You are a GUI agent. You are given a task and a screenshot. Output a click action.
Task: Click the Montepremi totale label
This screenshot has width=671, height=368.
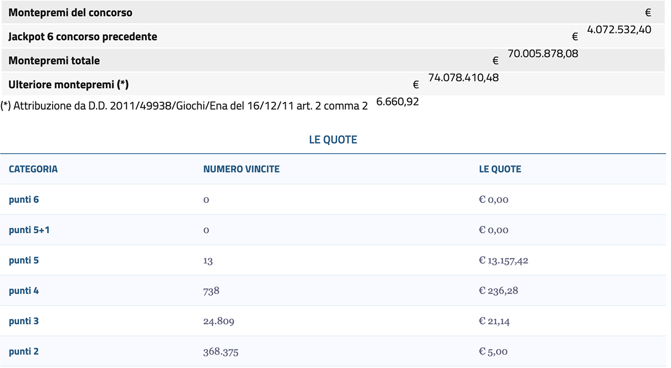coord(54,60)
